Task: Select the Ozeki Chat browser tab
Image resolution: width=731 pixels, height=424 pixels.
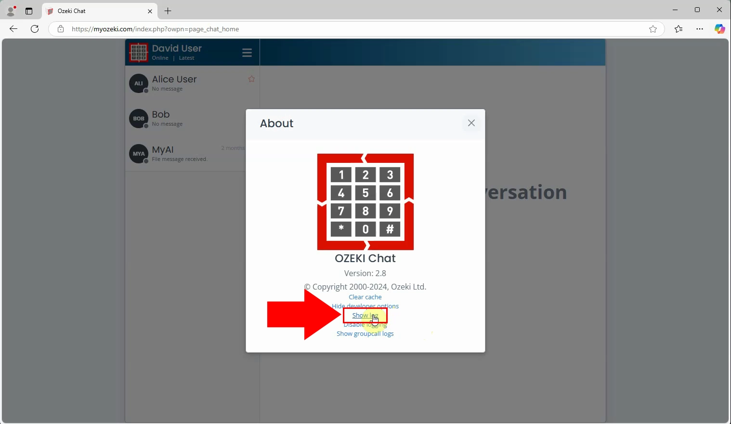Action: (x=100, y=11)
